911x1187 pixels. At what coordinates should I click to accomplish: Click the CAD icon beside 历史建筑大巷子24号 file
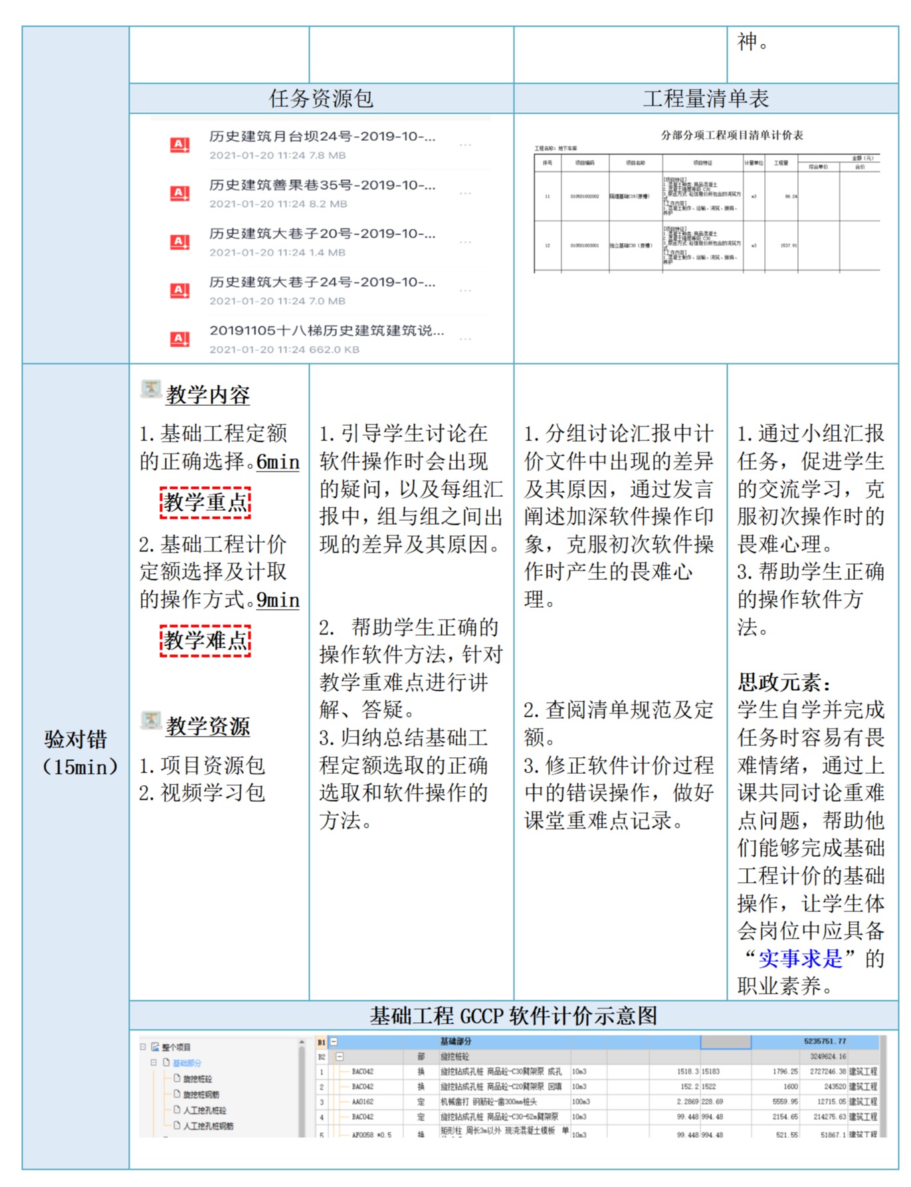179,290
